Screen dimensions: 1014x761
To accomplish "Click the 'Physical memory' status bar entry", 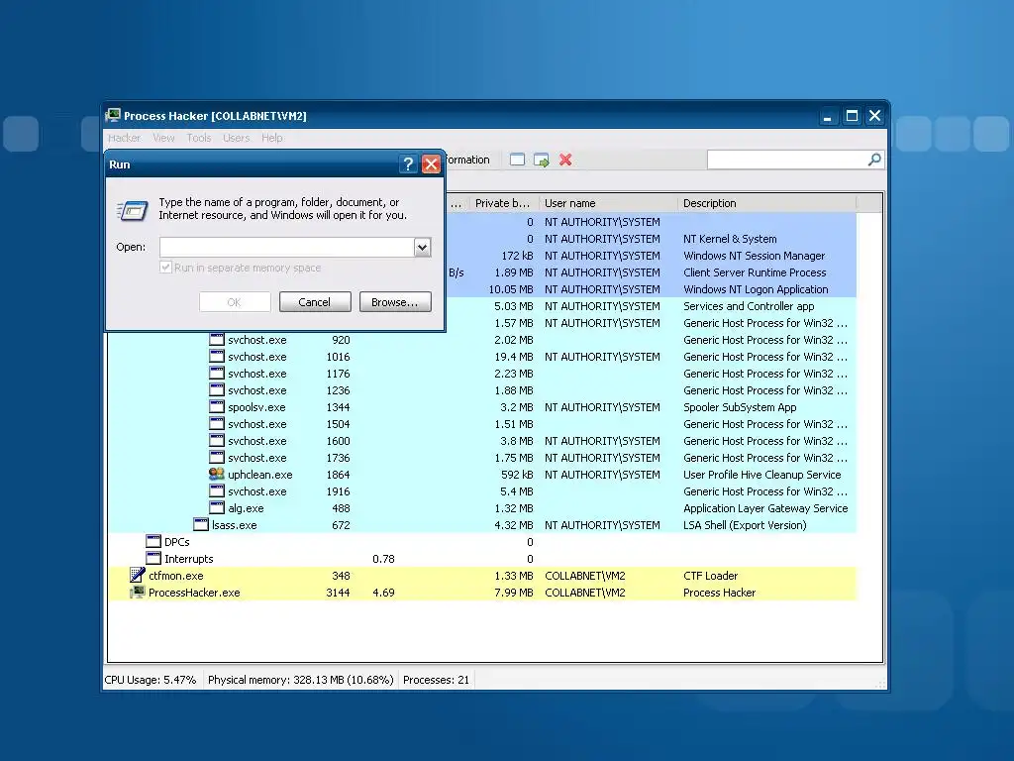I will point(301,680).
